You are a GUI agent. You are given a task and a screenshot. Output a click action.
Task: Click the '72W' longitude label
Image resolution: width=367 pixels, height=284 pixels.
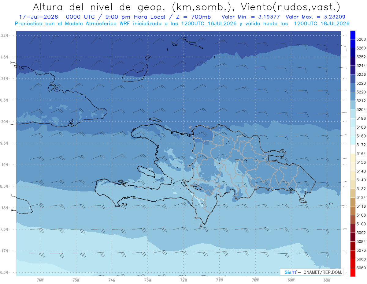point(183,280)
